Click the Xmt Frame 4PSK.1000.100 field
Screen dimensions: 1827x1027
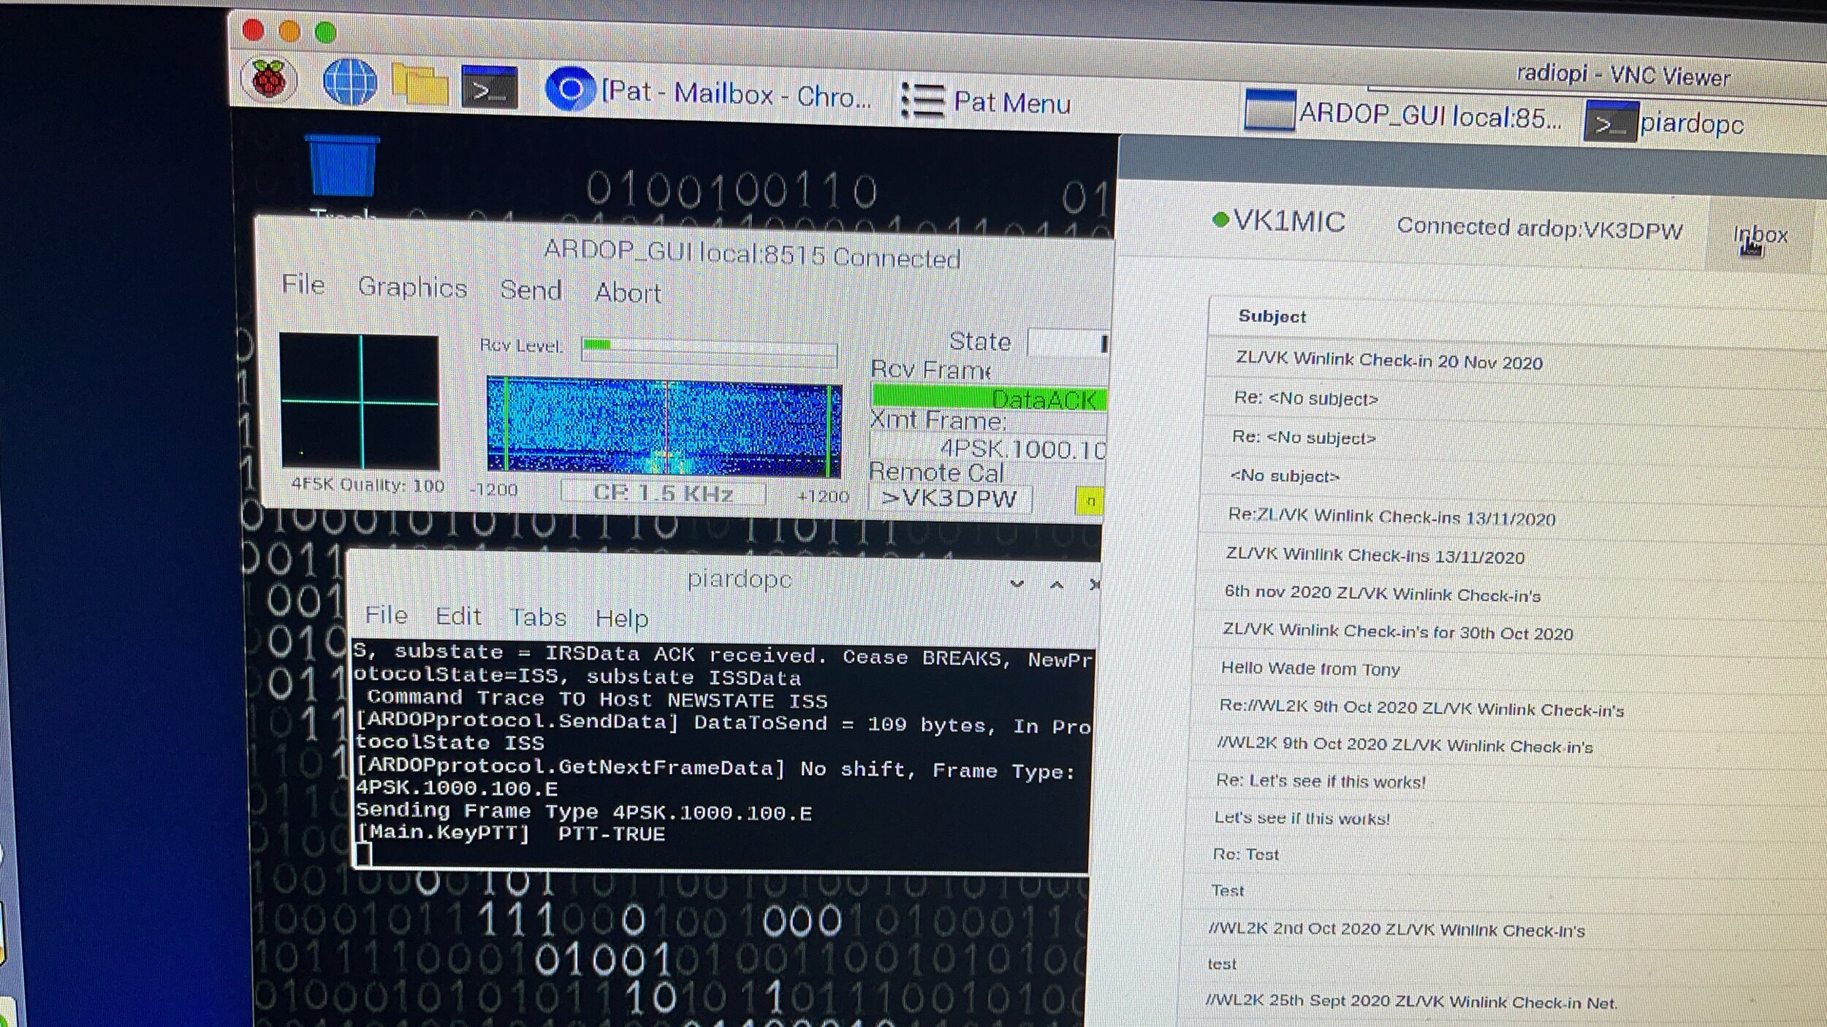[x=989, y=448]
